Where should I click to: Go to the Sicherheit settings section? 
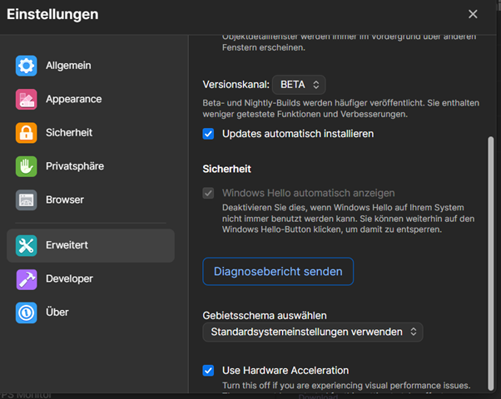[69, 133]
